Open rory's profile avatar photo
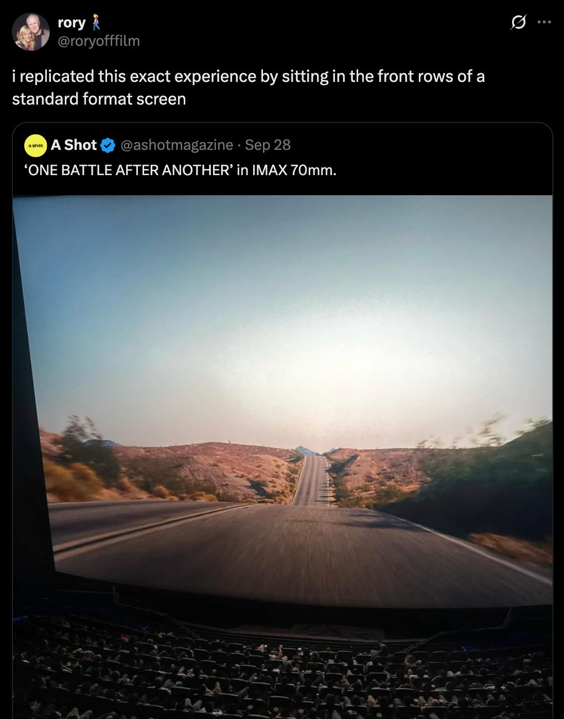The height and width of the screenshot is (719, 564). (x=31, y=31)
